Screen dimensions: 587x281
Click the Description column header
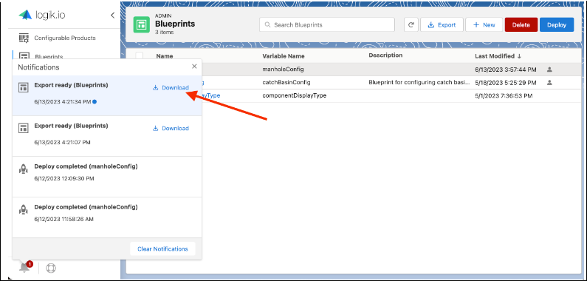point(385,55)
